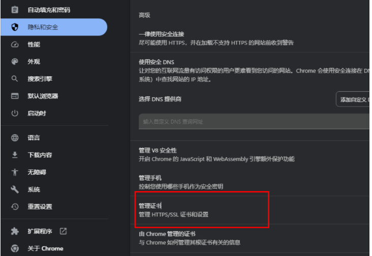The height and width of the screenshot is (256, 372).
Task: Open the 管理 V8 安全性 setting
Action: pyautogui.click(x=250, y=155)
